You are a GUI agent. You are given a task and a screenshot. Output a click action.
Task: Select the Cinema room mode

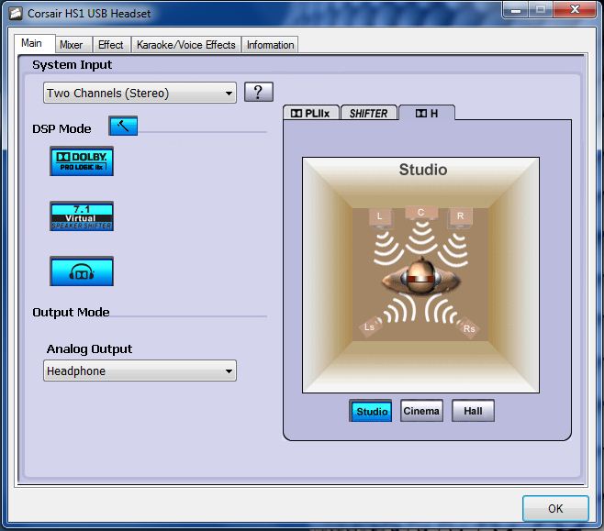click(x=421, y=411)
